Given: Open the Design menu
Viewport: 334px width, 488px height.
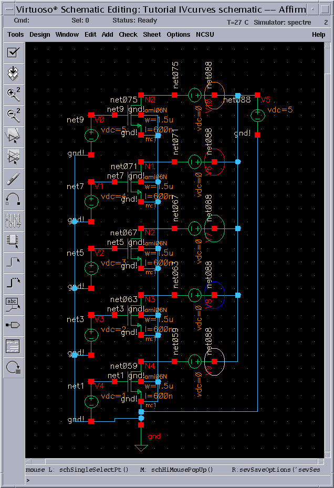Looking at the screenshot, I should point(40,35).
